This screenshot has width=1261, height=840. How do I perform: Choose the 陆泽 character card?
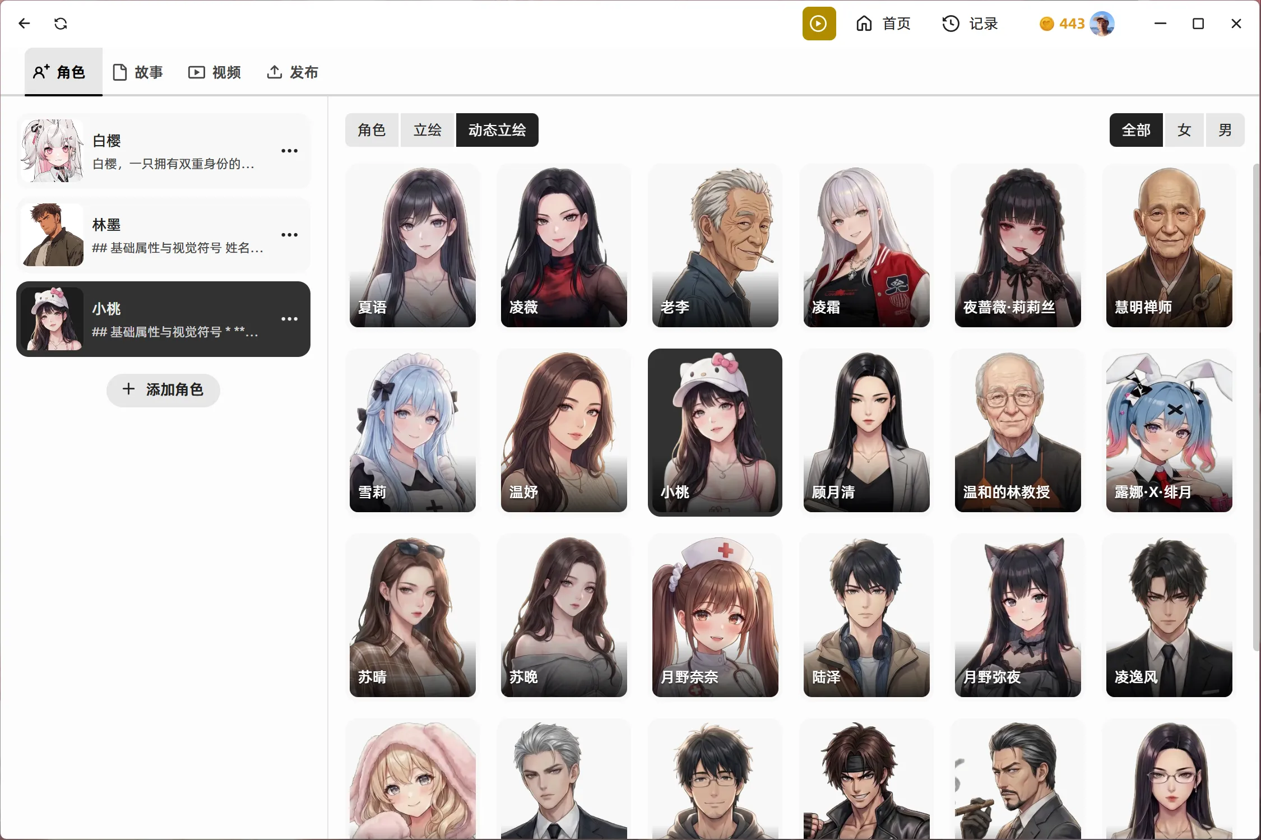866,617
